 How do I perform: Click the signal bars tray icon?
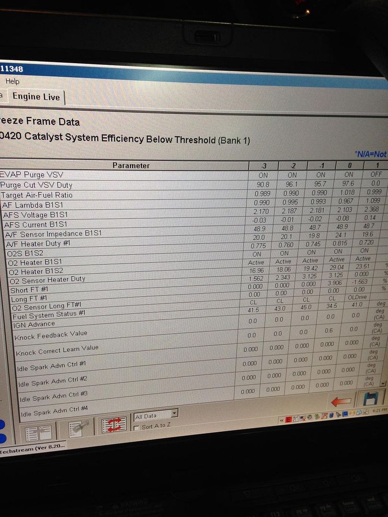[x=296, y=419]
